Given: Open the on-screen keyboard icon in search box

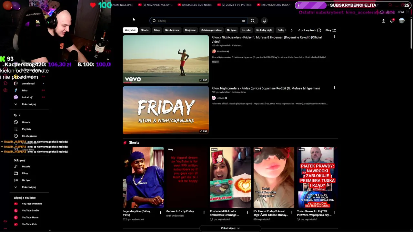Looking at the screenshot, I should pyautogui.click(x=243, y=21).
